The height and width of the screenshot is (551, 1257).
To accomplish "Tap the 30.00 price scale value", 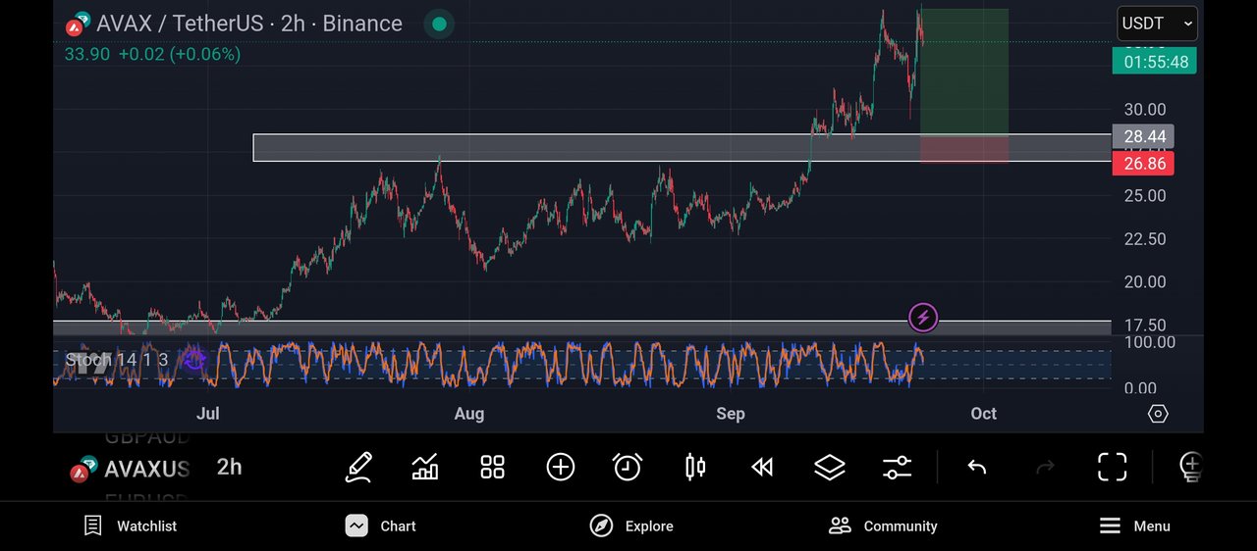I will point(1145,110).
